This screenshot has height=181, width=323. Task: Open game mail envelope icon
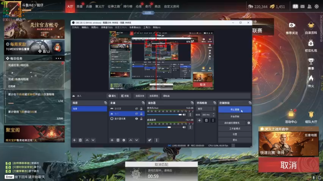(x=302, y=6)
